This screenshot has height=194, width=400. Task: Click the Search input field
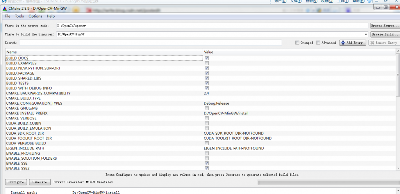[x=150, y=43]
